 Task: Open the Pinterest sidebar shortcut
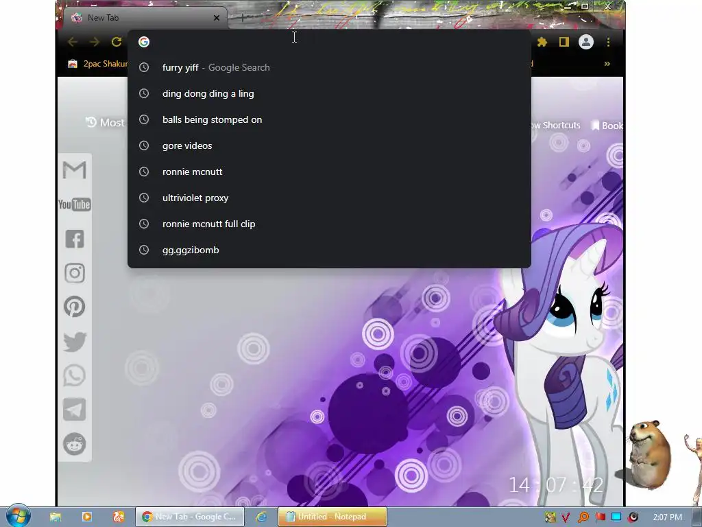74,307
